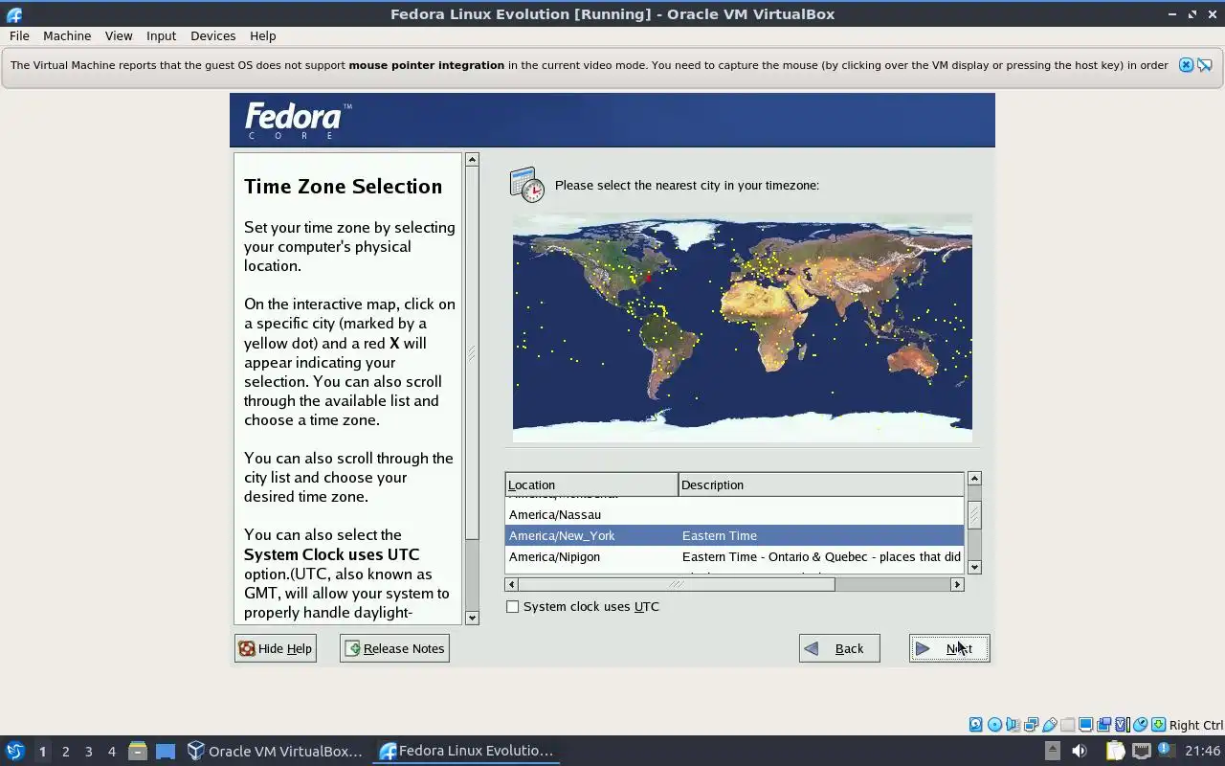This screenshot has width=1225, height=766.
Task: Click the USB devices status icon
Action: (1050, 725)
